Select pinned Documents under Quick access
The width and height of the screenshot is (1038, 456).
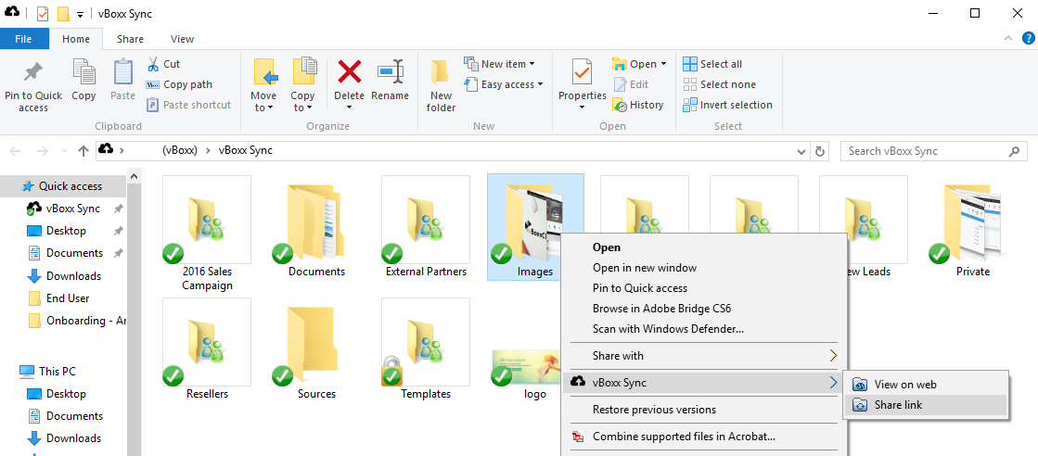pos(74,253)
